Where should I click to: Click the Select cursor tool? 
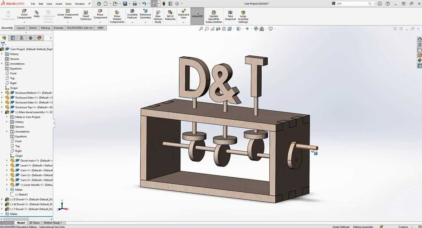click(154, 4)
